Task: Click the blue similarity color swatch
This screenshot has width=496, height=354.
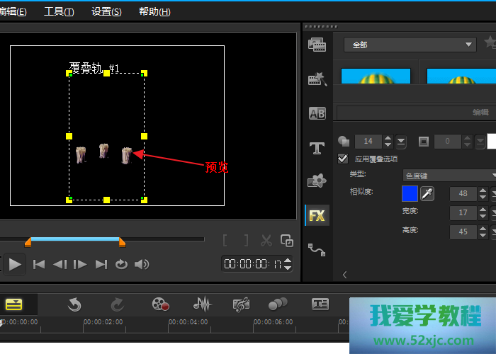Action: coord(410,193)
